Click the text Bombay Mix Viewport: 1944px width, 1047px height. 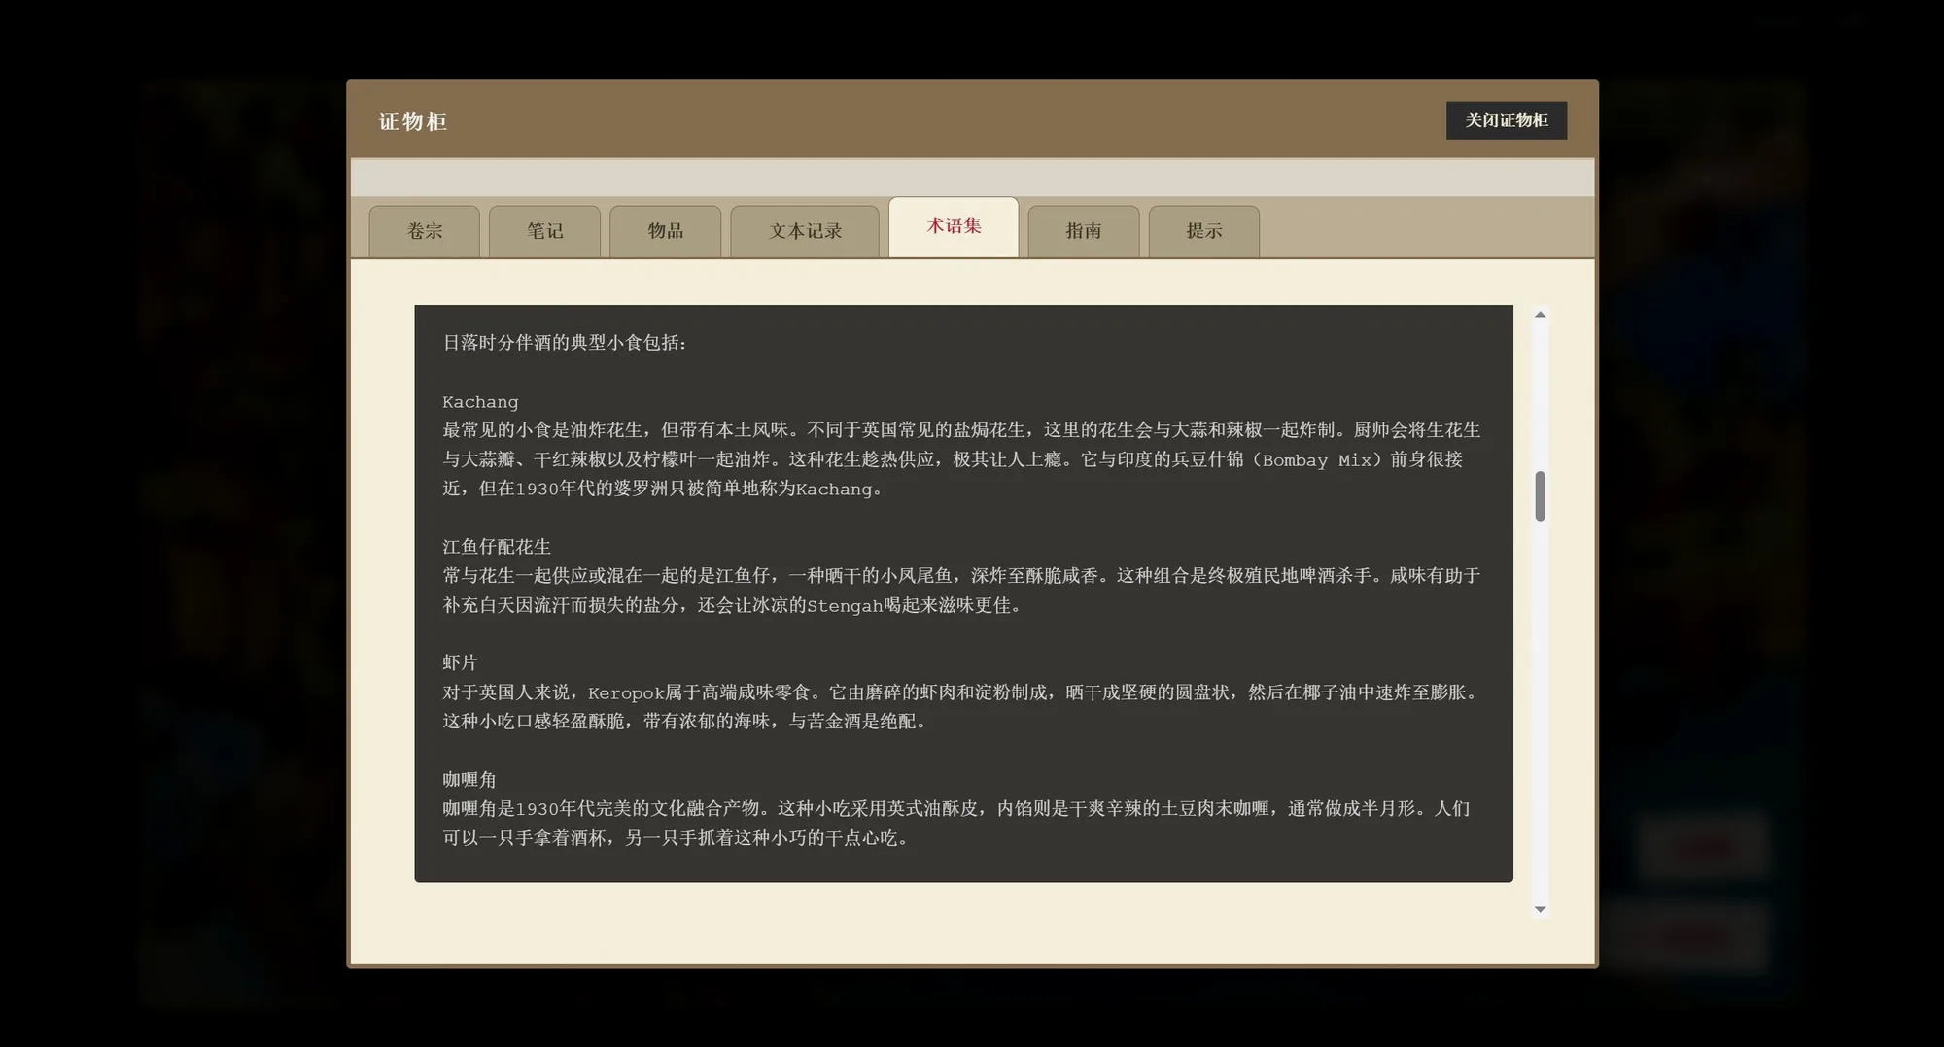[x=1316, y=460]
